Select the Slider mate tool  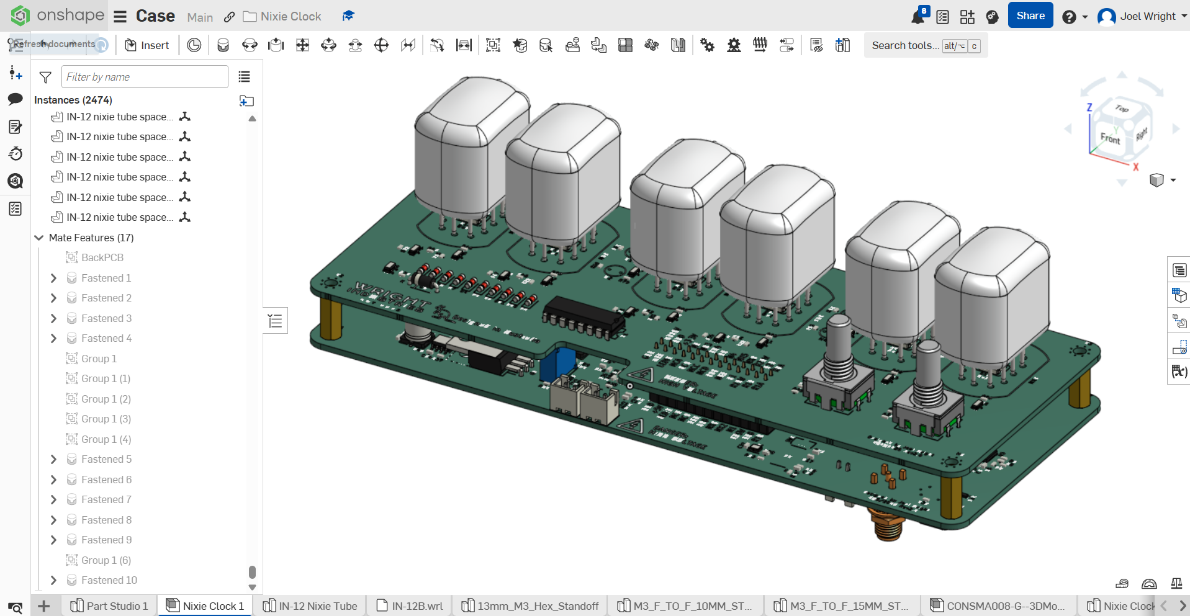276,45
